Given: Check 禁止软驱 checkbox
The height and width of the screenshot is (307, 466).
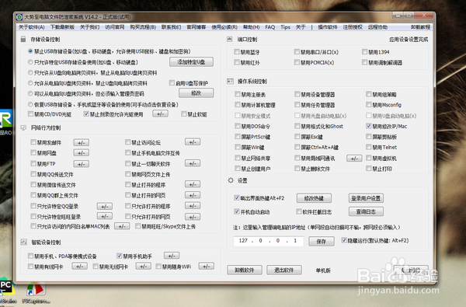Looking at the screenshot, I should [x=183, y=114].
